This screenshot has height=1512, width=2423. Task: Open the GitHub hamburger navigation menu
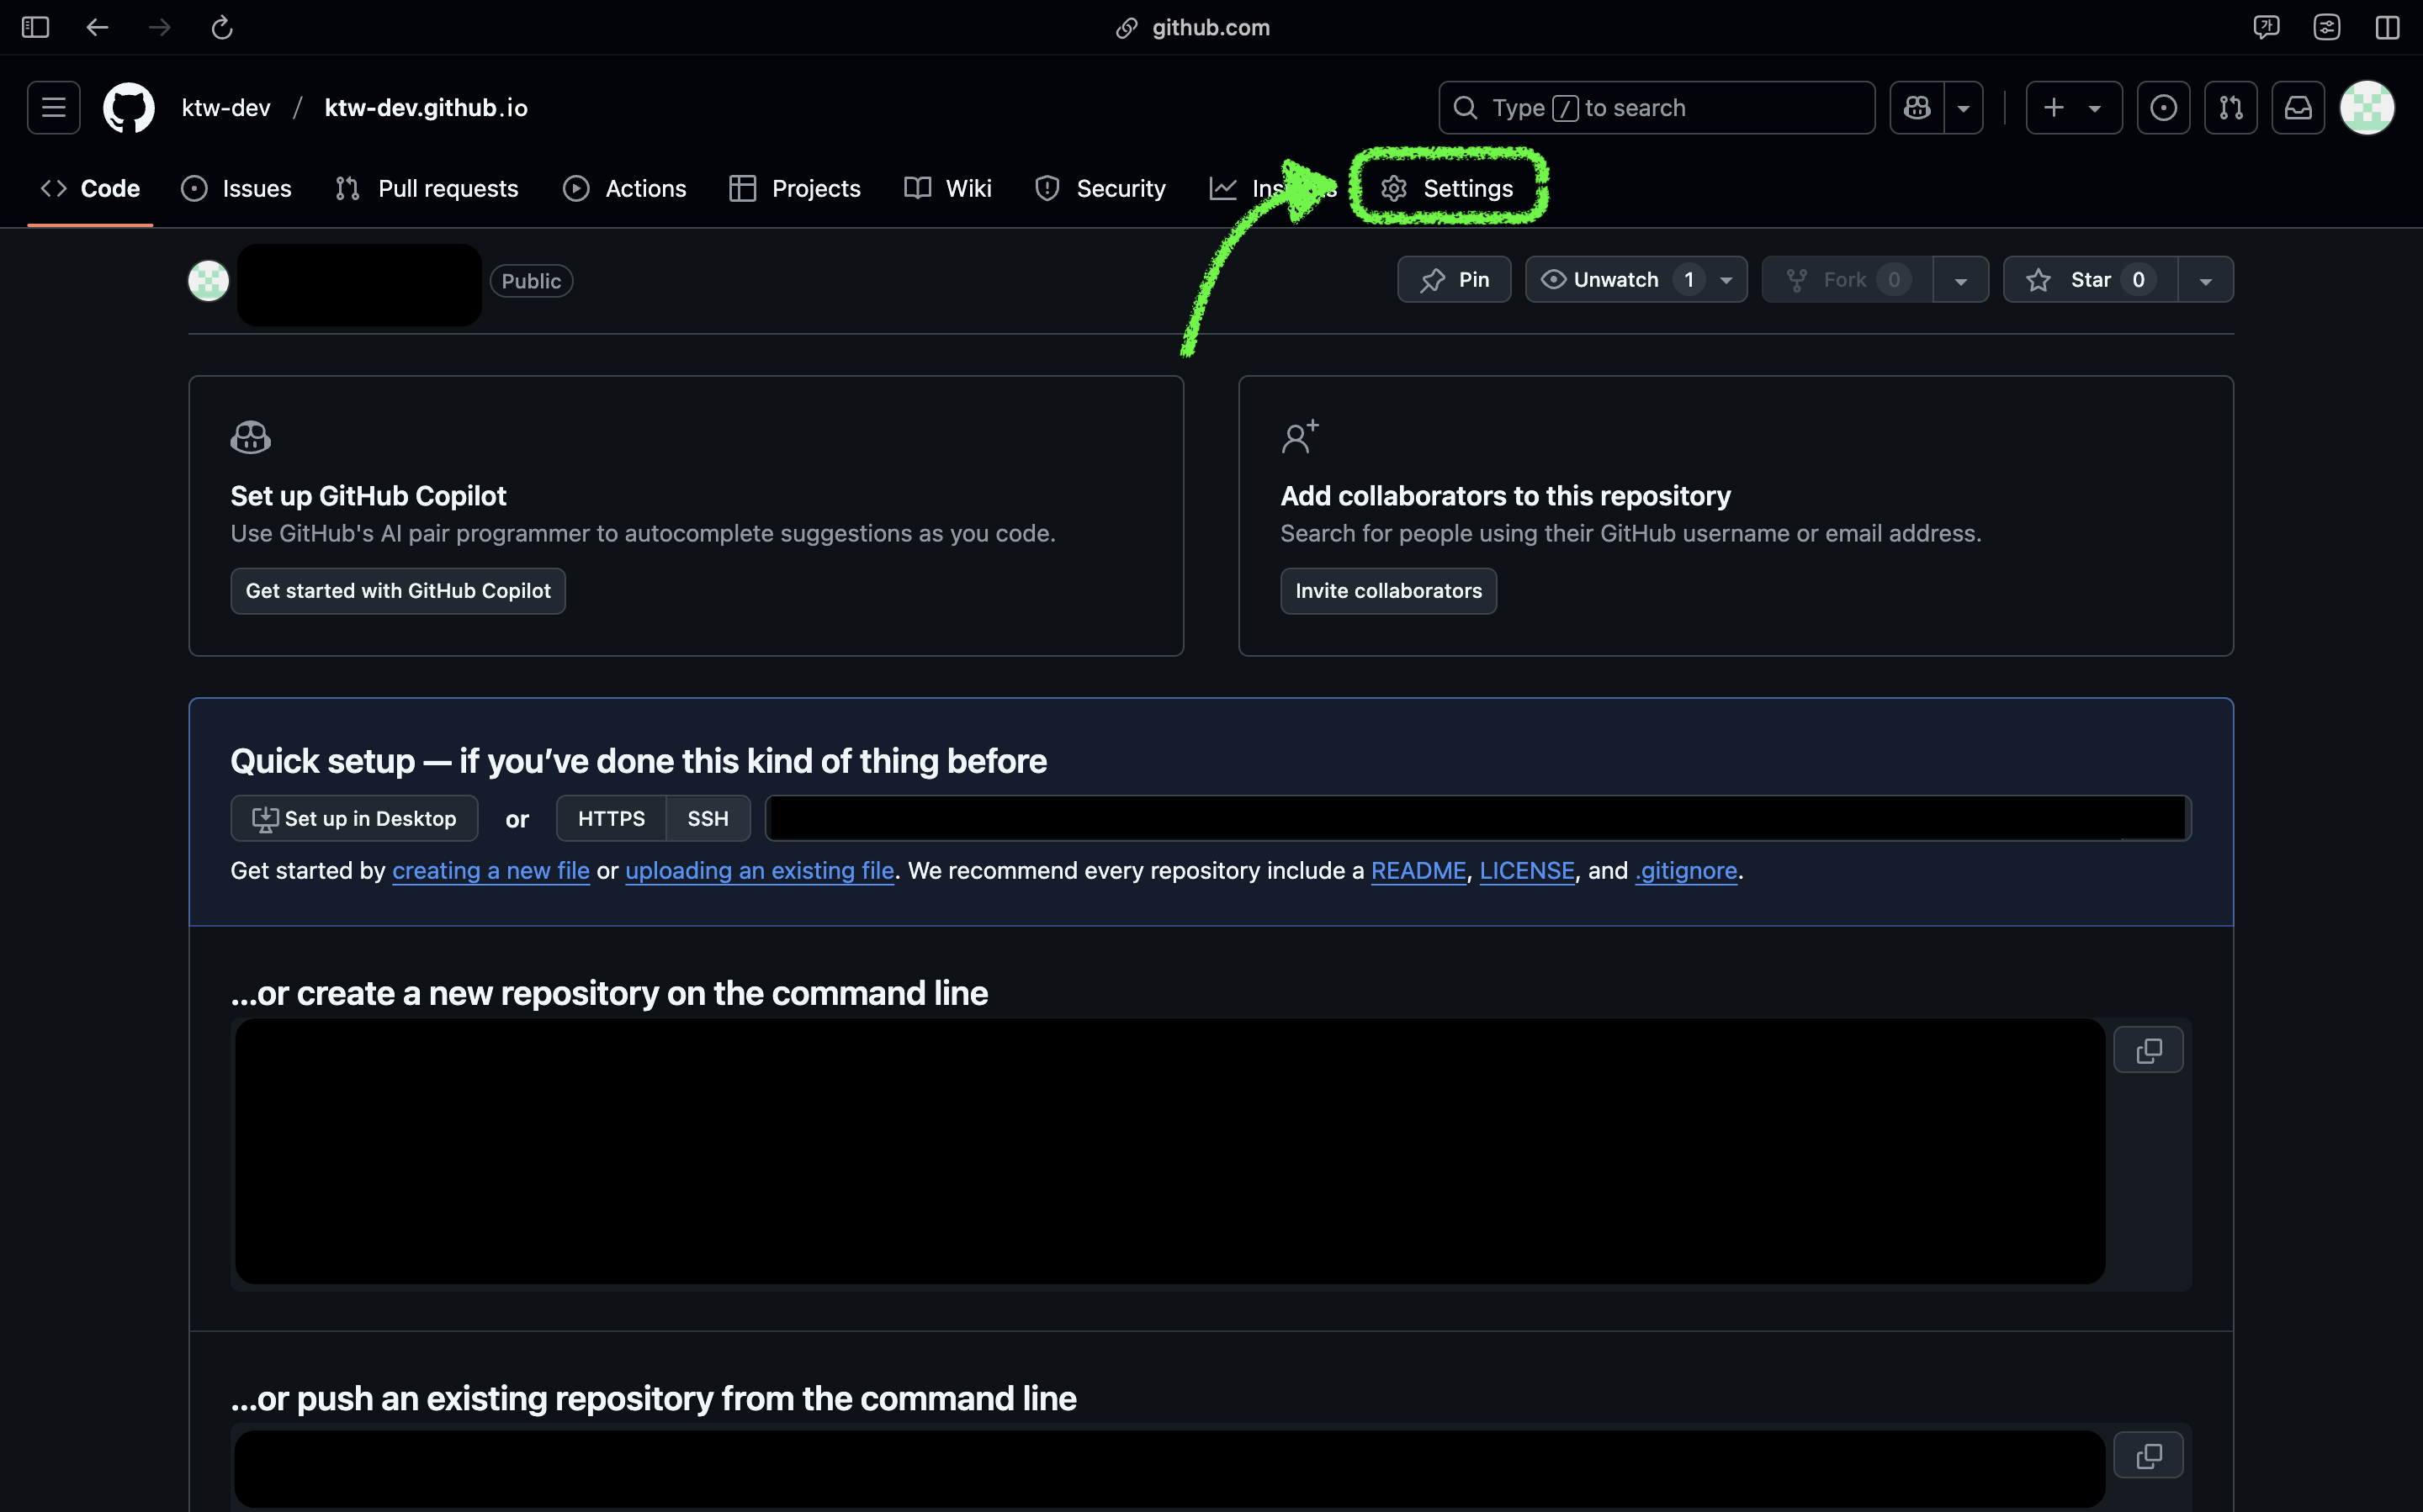54,107
